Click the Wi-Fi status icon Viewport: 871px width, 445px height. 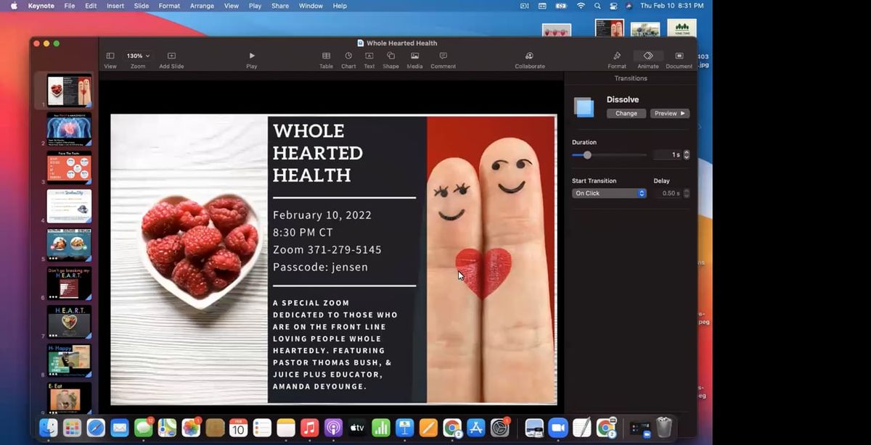[x=581, y=6]
